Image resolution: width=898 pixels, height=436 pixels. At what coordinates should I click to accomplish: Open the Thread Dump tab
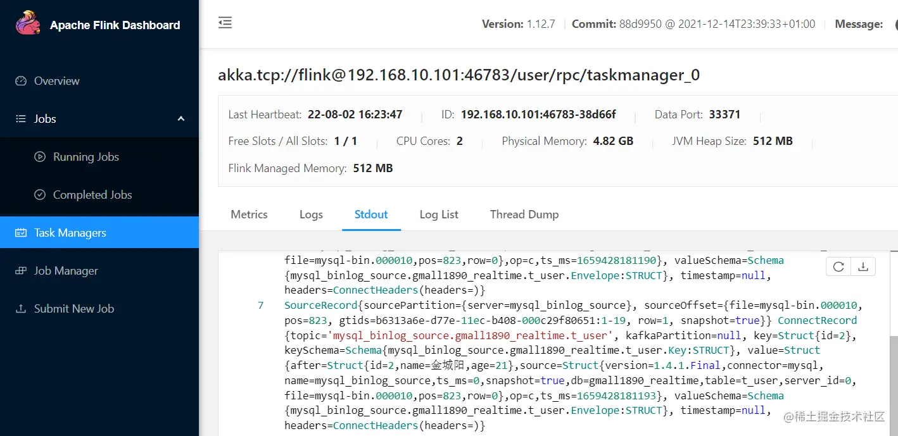point(524,215)
